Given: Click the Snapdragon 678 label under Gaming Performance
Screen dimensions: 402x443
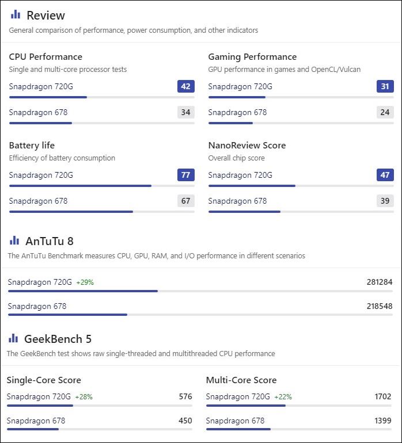Looking at the screenshot, I should [237, 112].
